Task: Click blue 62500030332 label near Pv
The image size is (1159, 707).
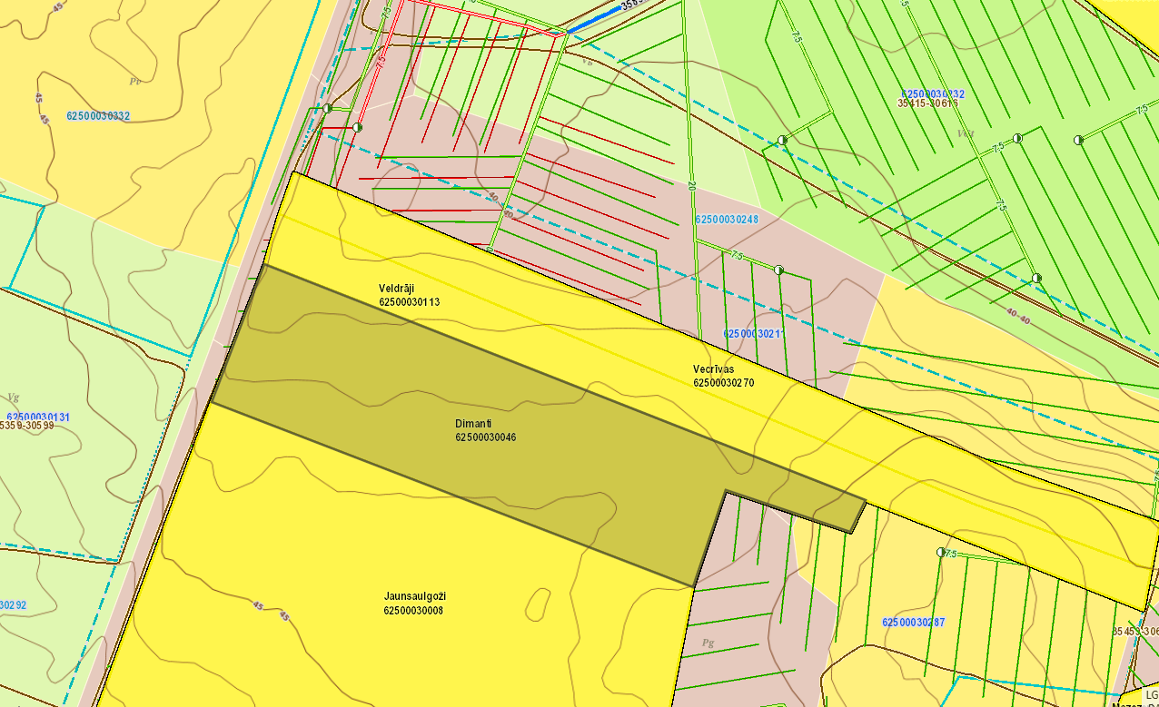Action: coord(98,116)
